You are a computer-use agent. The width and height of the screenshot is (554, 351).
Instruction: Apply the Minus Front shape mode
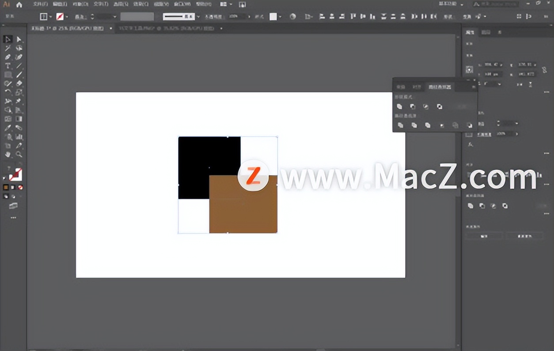click(413, 106)
